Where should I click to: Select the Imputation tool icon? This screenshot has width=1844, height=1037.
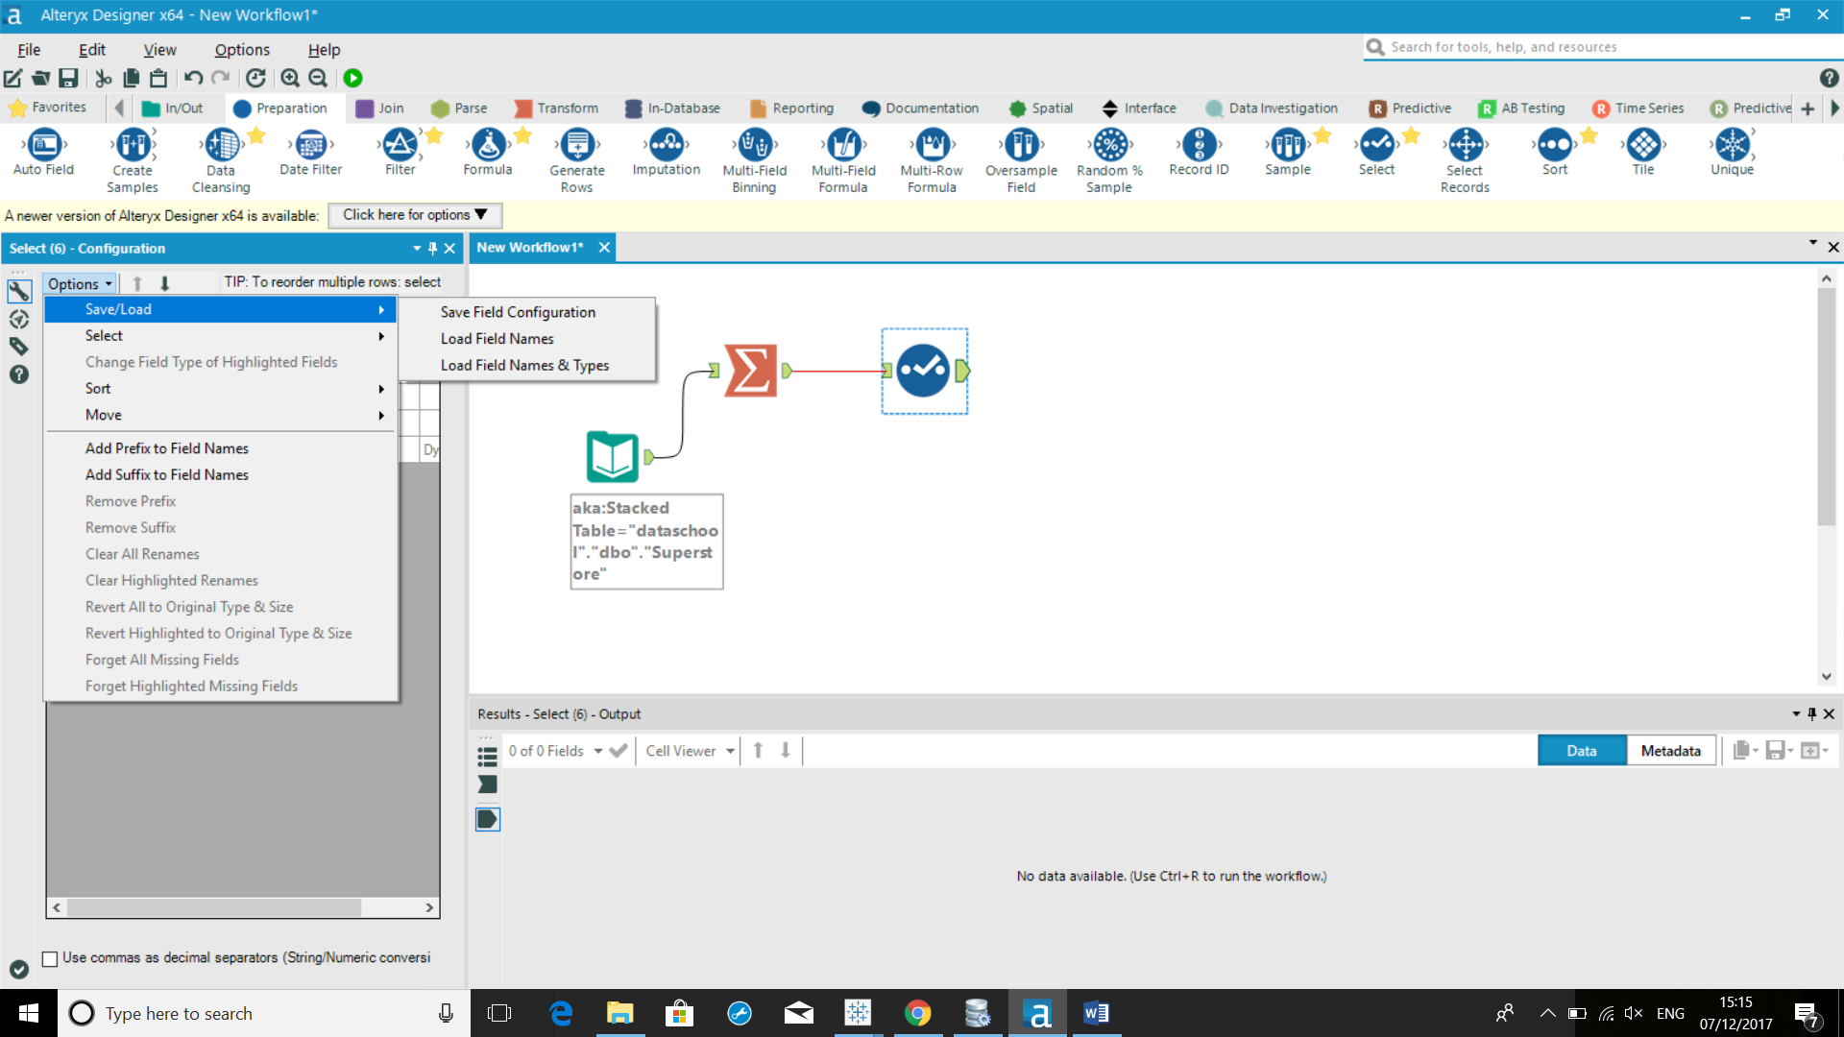click(x=667, y=146)
